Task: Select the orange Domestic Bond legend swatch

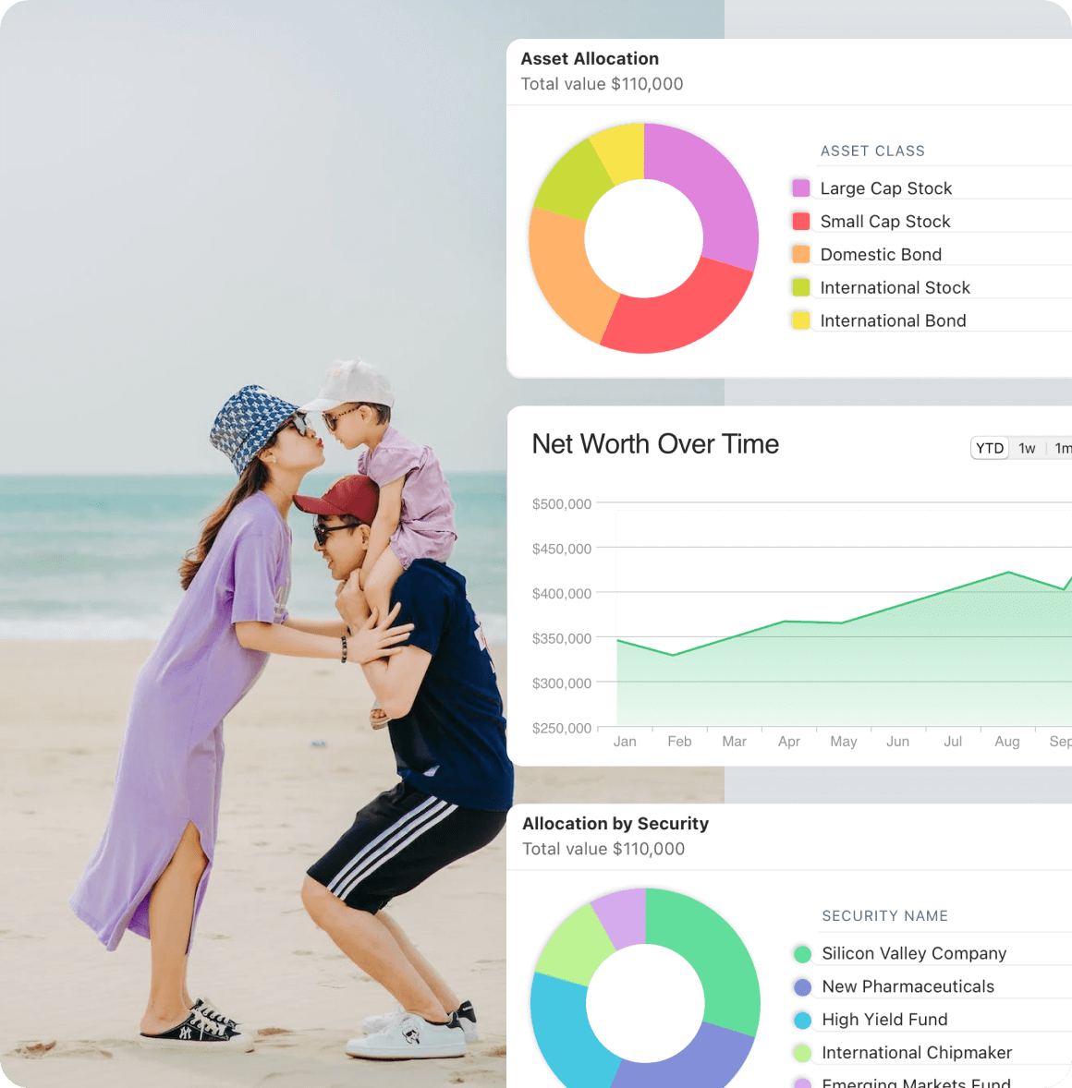Action: point(801,254)
